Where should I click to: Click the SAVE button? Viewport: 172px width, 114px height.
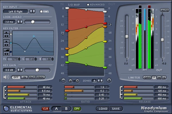point(116,109)
